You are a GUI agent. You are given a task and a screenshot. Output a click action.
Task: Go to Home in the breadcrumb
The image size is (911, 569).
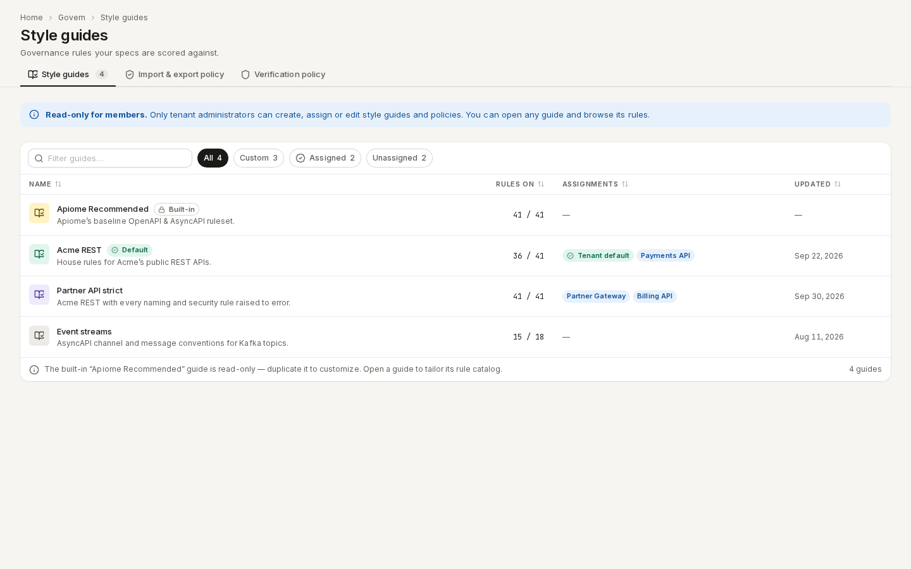pyautogui.click(x=32, y=18)
